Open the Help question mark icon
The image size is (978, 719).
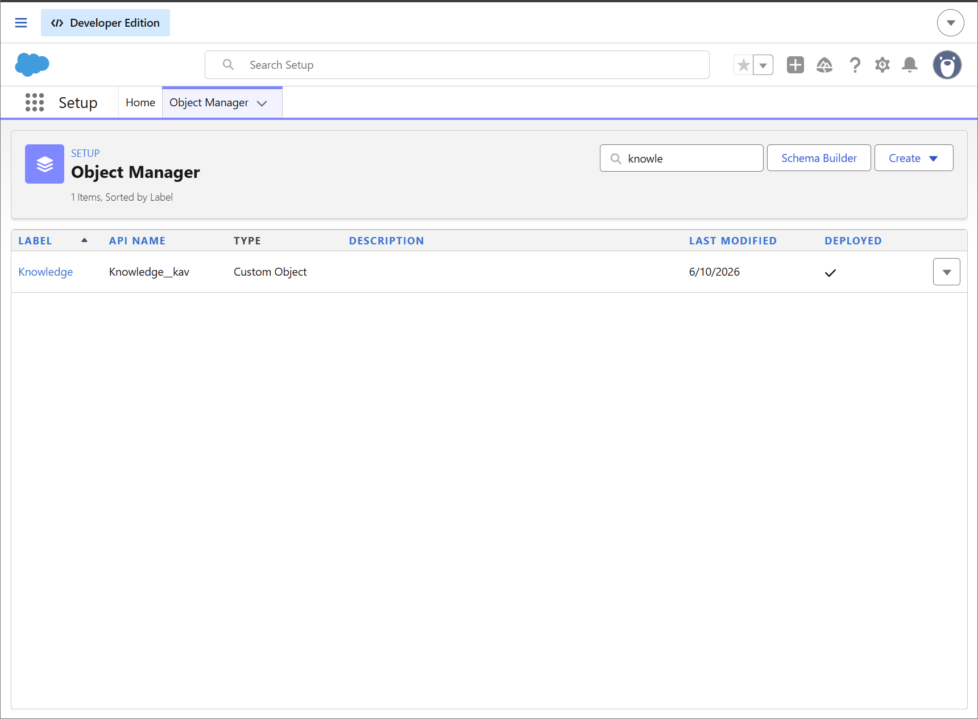pos(855,65)
